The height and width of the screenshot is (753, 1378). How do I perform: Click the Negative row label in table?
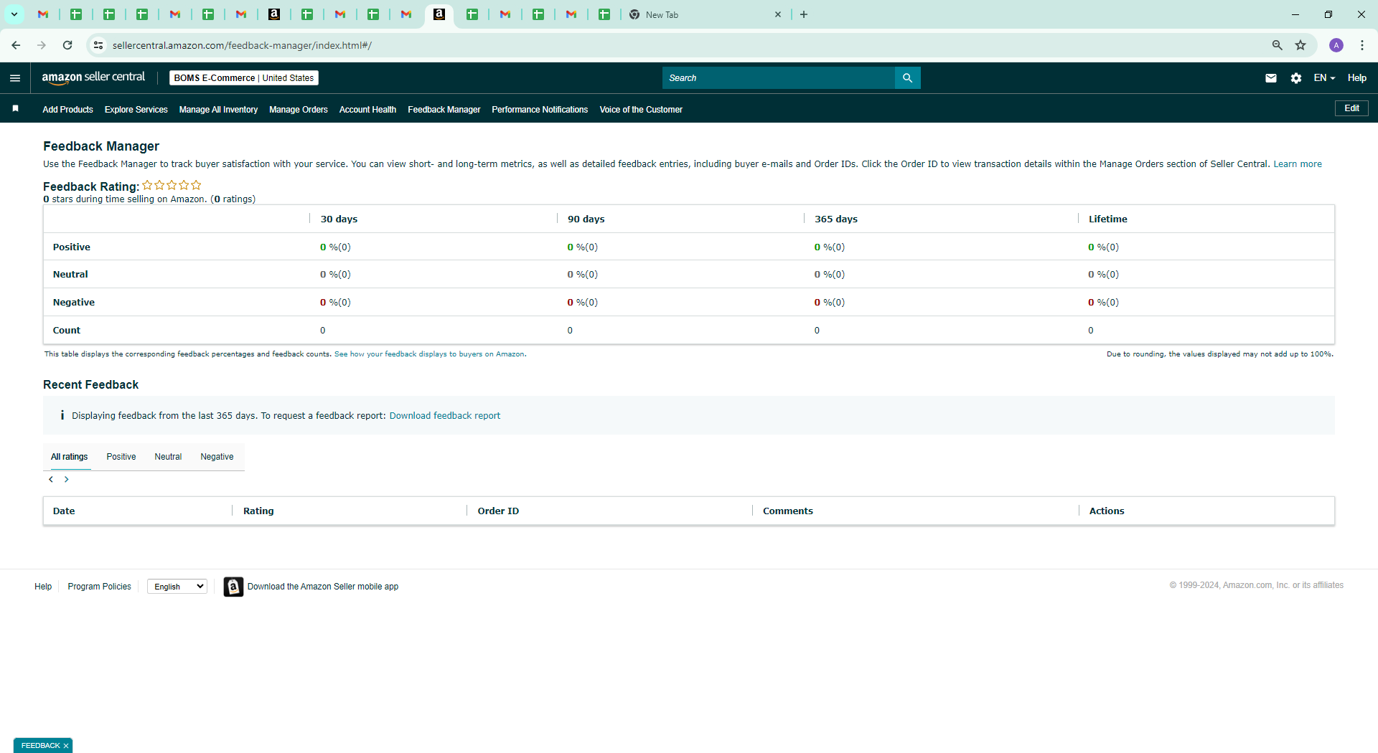[x=74, y=303]
